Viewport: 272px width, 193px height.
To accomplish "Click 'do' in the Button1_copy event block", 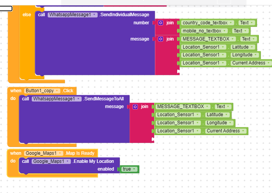I will point(13,98).
